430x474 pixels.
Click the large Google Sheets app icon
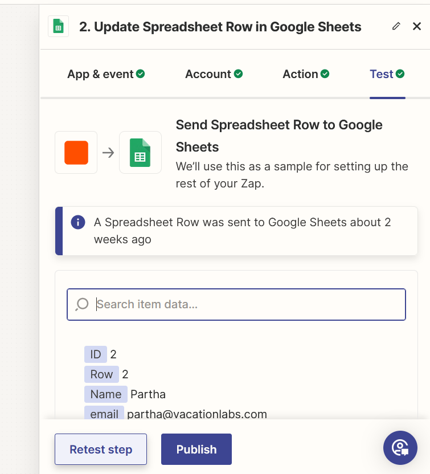140,153
